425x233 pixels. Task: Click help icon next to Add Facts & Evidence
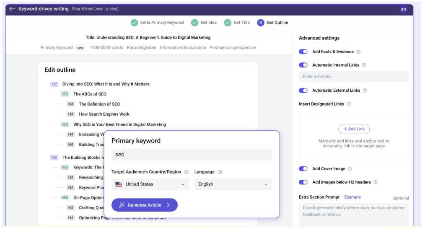click(358, 52)
